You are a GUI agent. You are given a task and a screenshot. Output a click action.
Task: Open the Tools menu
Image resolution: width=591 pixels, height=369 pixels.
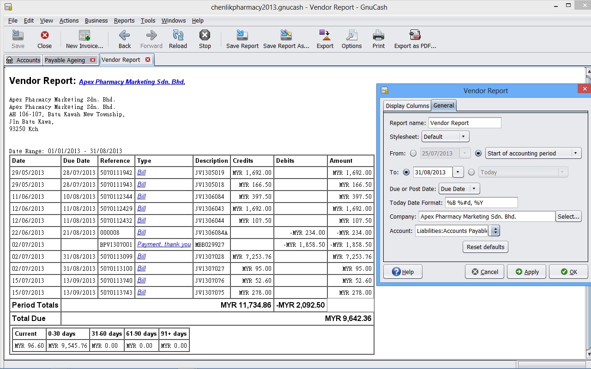coord(148,20)
